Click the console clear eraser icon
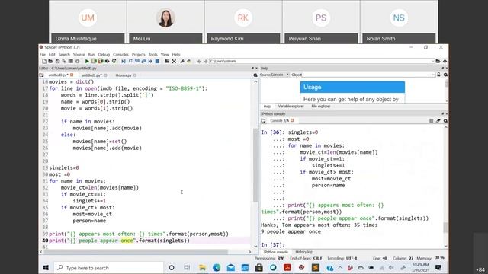Screen dimensions: 488x274 click(438, 120)
